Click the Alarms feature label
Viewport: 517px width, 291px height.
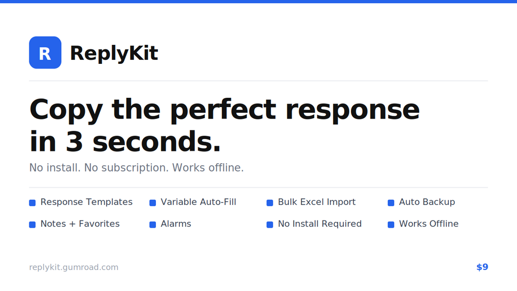point(176,224)
